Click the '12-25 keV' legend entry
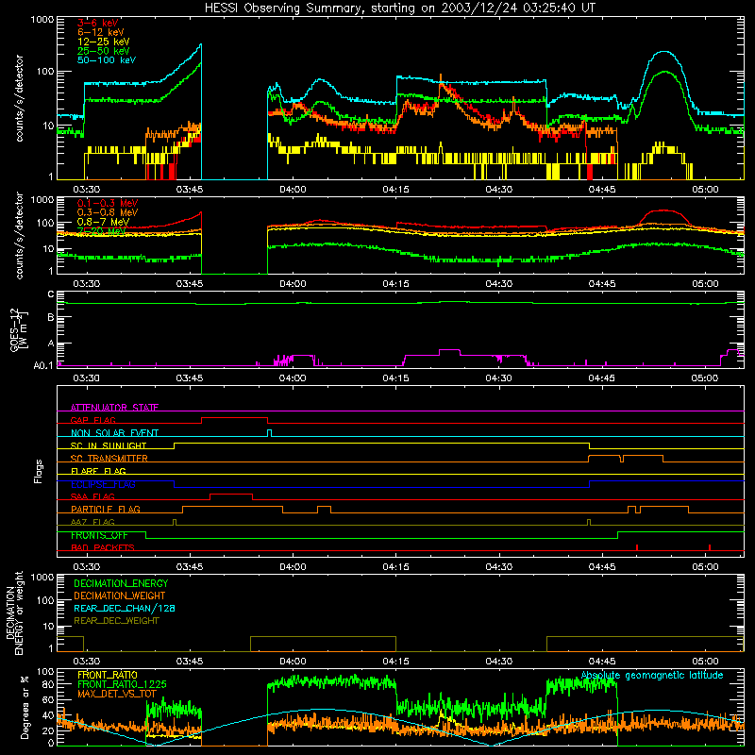Viewport: 755px width, 755px height. [104, 42]
